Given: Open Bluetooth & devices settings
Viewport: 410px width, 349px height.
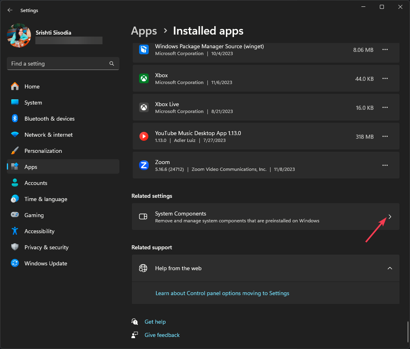Looking at the screenshot, I should (63, 119).
